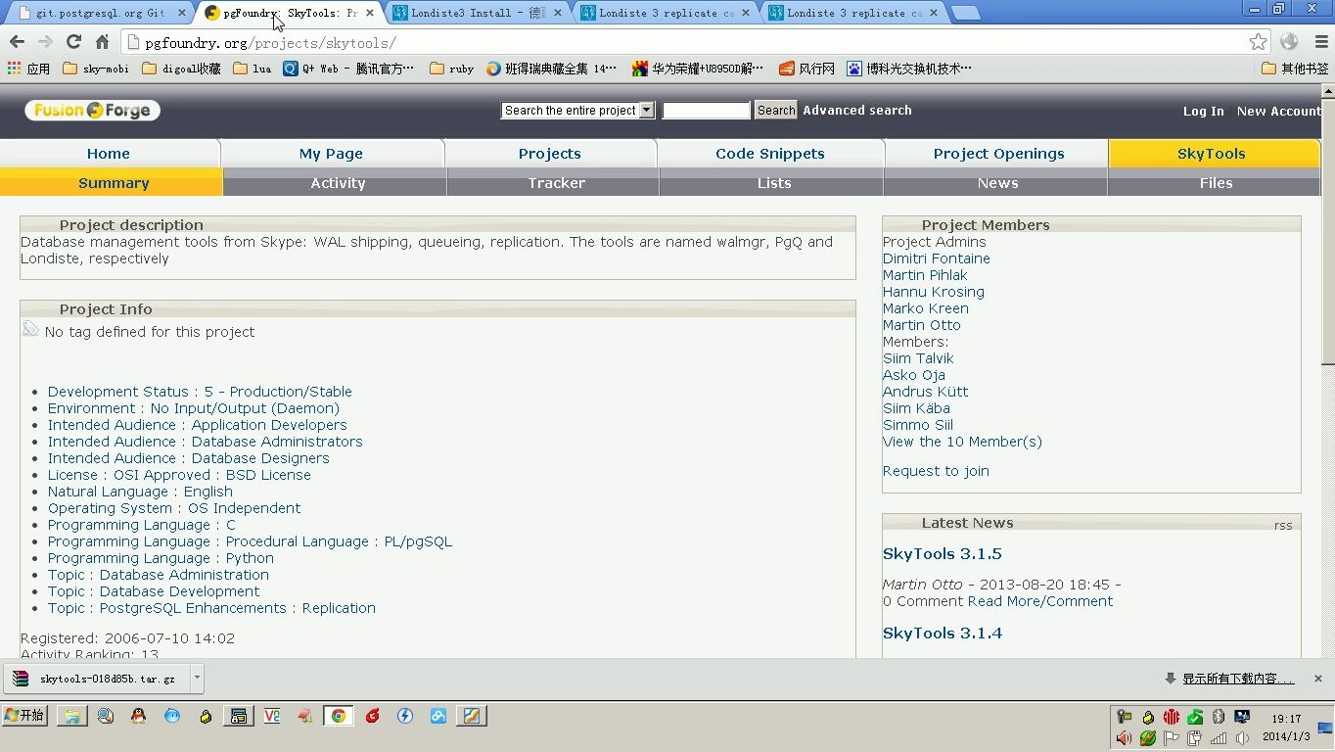
Task: Click the globe extension icon in toolbar
Action: [1289, 42]
